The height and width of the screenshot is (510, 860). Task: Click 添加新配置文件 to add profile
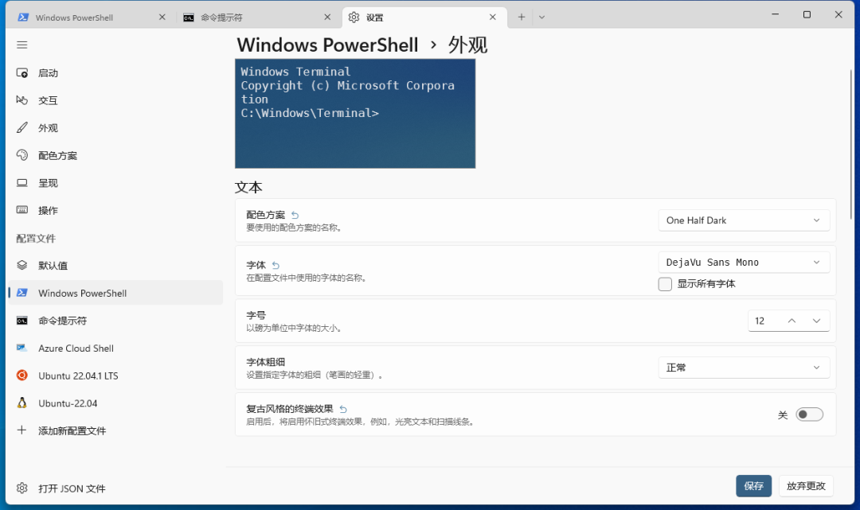coord(115,430)
